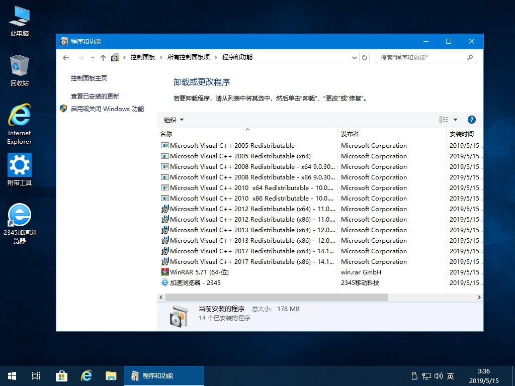Click the horizontal scrollbar thumb
Image resolution: width=515 pixels, height=386 pixels.
coord(277,298)
